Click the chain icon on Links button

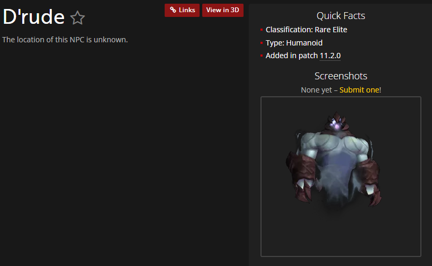pos(173,10)
